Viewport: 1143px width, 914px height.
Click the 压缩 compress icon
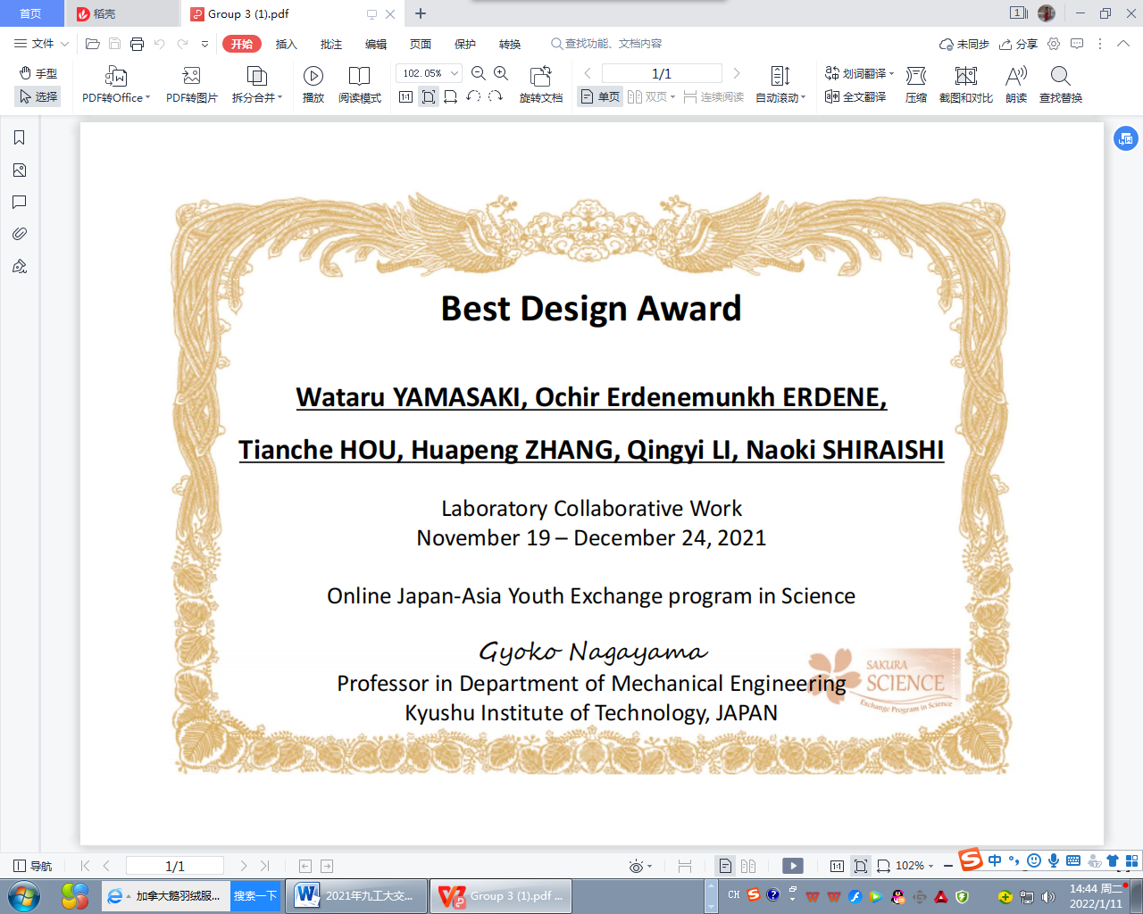click(x=915, y=77)
